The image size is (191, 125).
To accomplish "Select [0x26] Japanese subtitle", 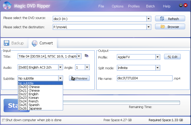I will tap(40, 108).
